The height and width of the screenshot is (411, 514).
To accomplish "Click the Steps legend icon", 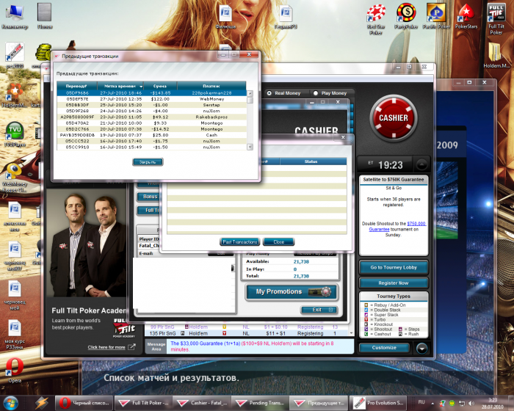I will coord(400,329).
